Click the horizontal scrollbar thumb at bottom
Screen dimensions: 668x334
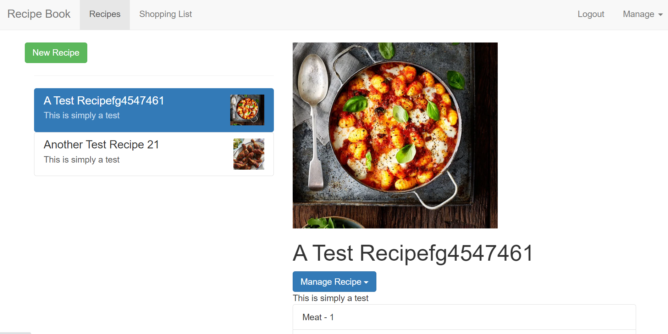[x=16, y=333]
